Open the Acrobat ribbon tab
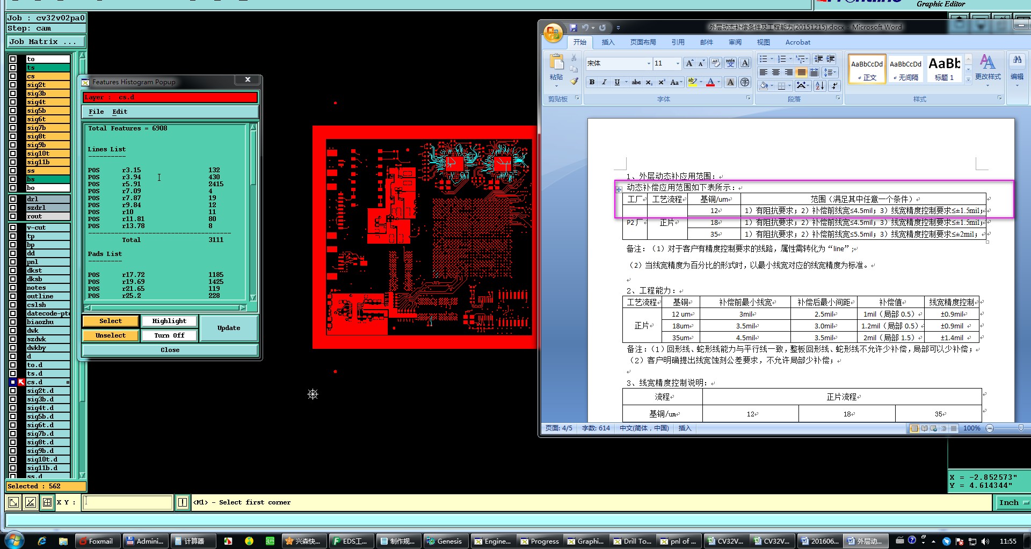1031x549 pixels. (x=798, y=42)
